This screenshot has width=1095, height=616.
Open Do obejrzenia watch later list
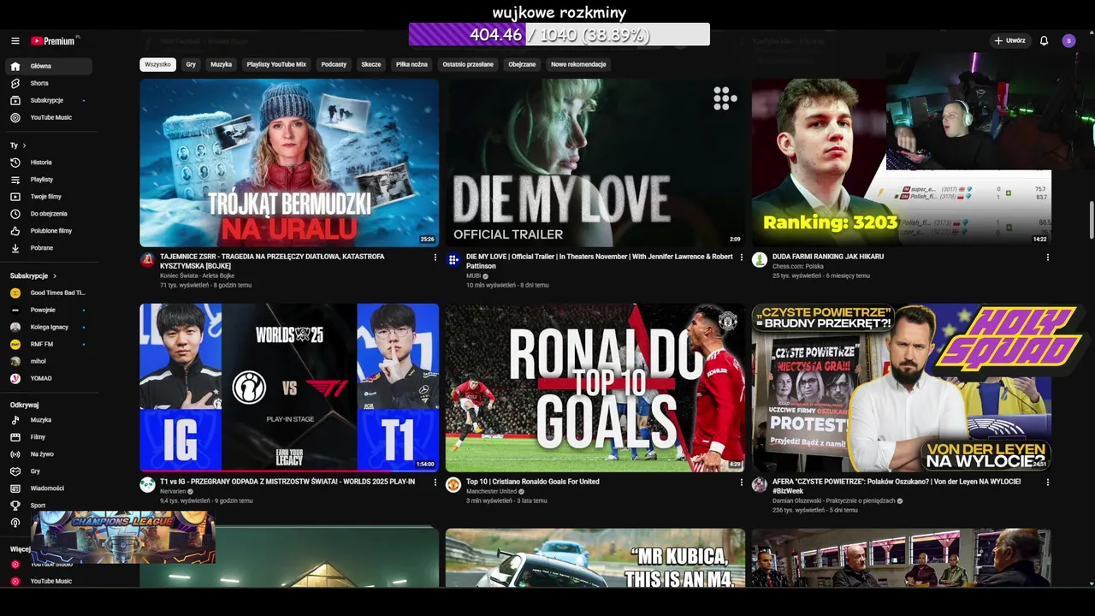(48, 213)
